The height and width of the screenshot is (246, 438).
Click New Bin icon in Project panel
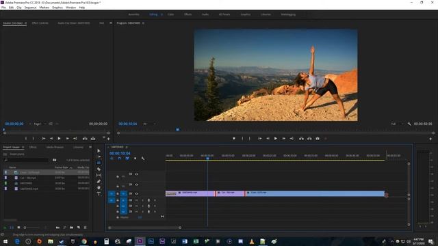point(71,228)
